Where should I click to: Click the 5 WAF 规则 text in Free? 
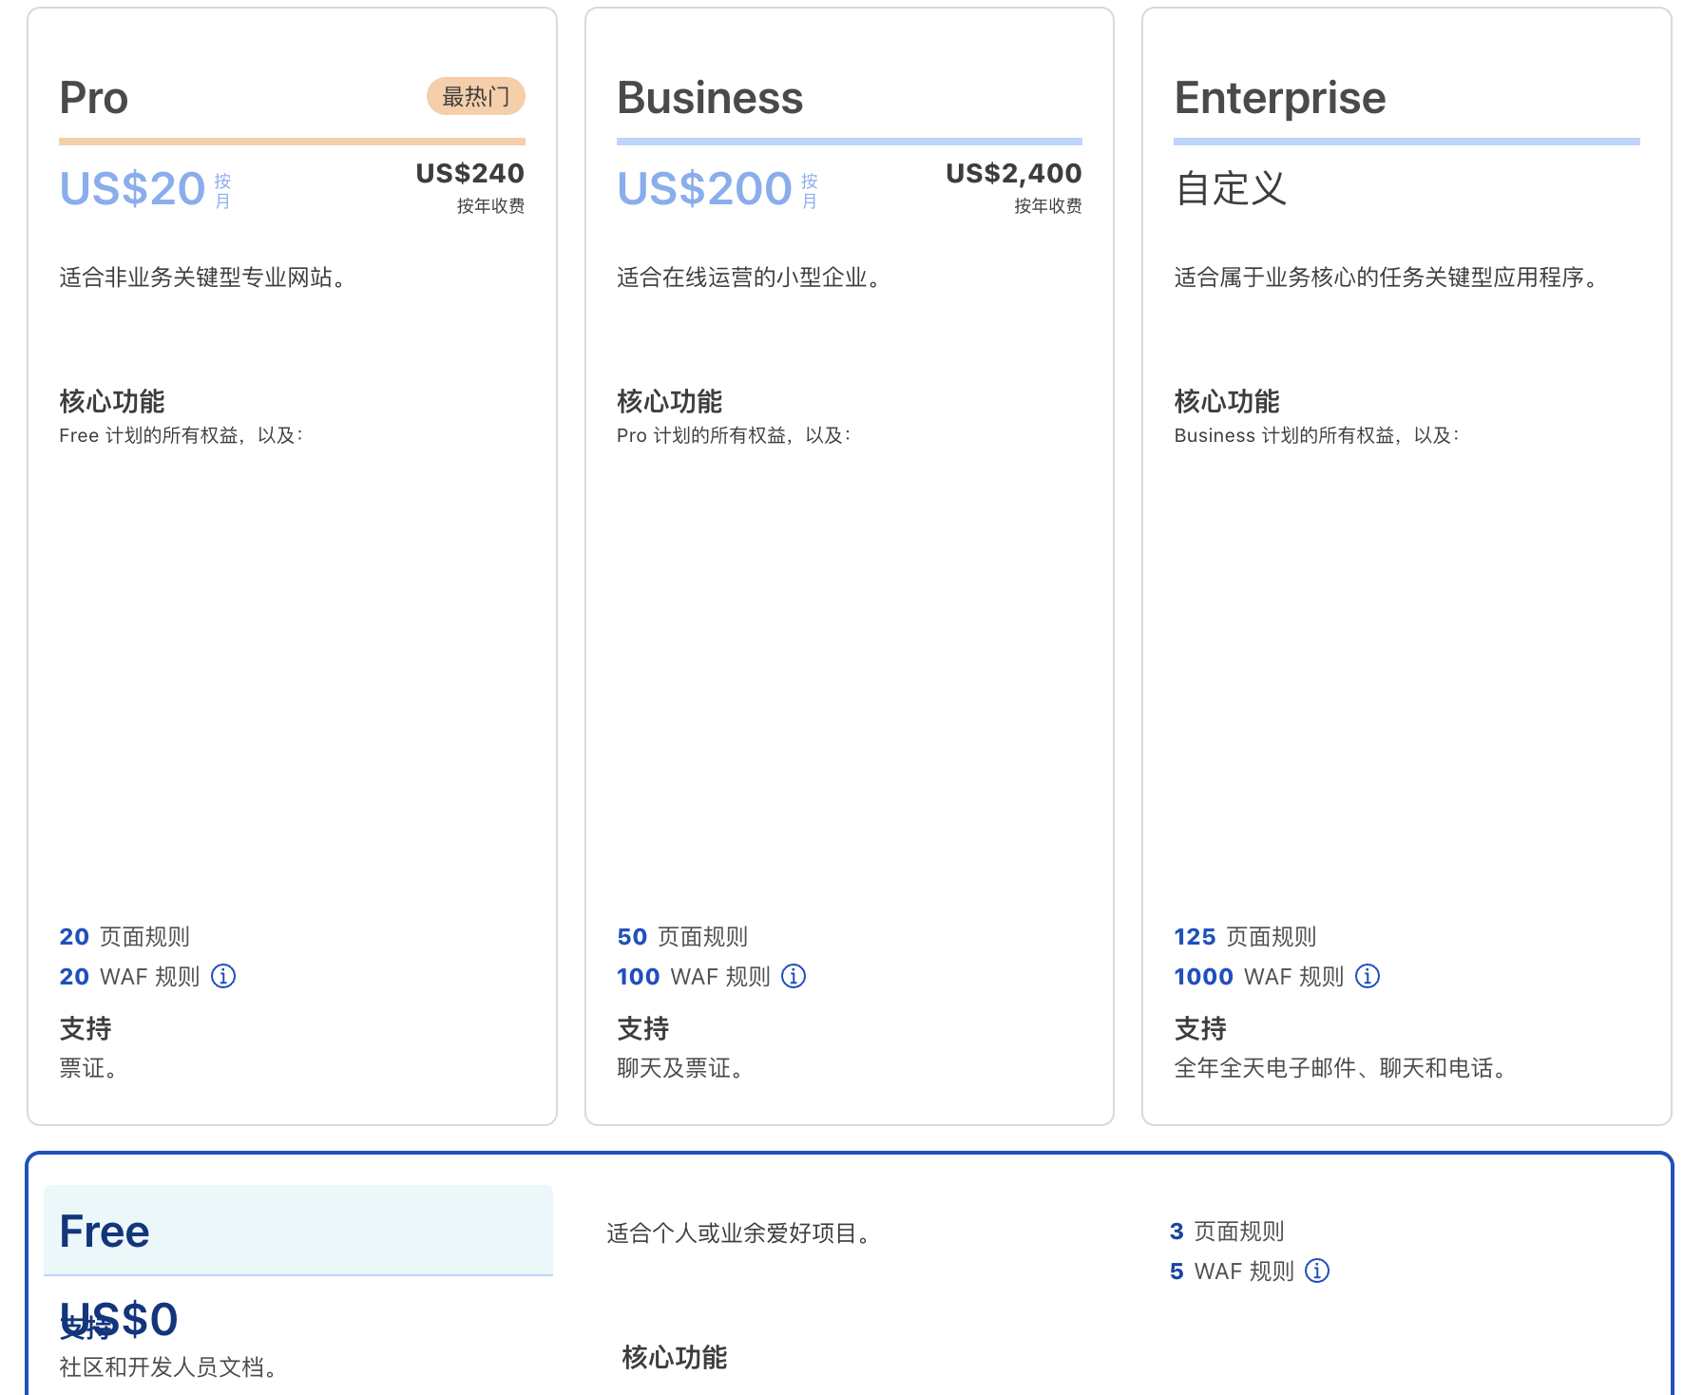[1233, 1271]
